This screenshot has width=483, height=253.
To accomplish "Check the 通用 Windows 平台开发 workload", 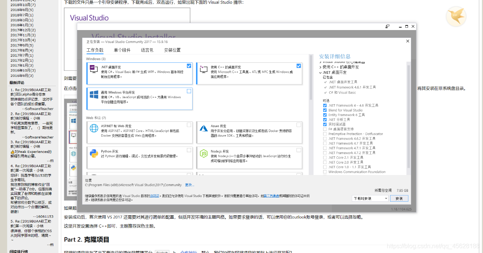I will 189,91.
